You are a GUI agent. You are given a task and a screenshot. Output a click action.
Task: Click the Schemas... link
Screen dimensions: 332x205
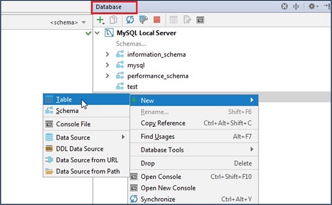click(131, 44)
